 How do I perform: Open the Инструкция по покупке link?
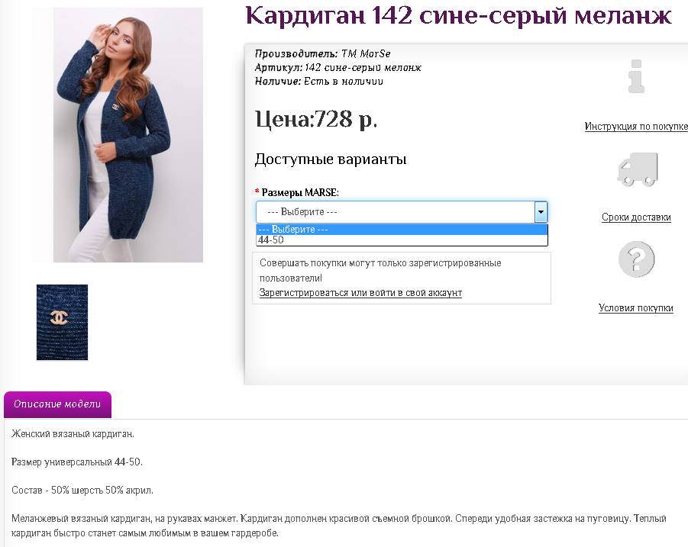pos(636,127)
